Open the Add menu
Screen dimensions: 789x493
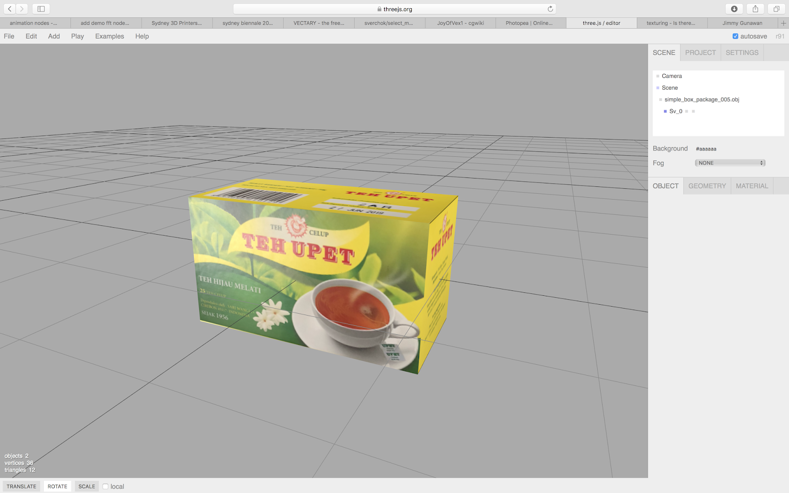(x=54, y=36)
